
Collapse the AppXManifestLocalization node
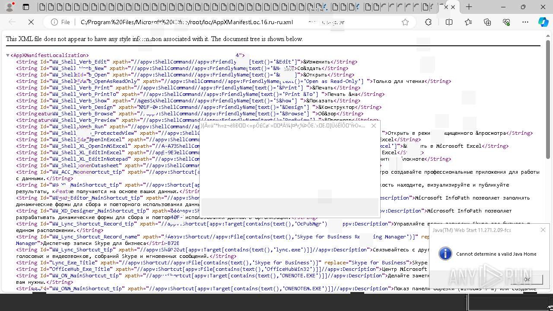coord(8,55)
